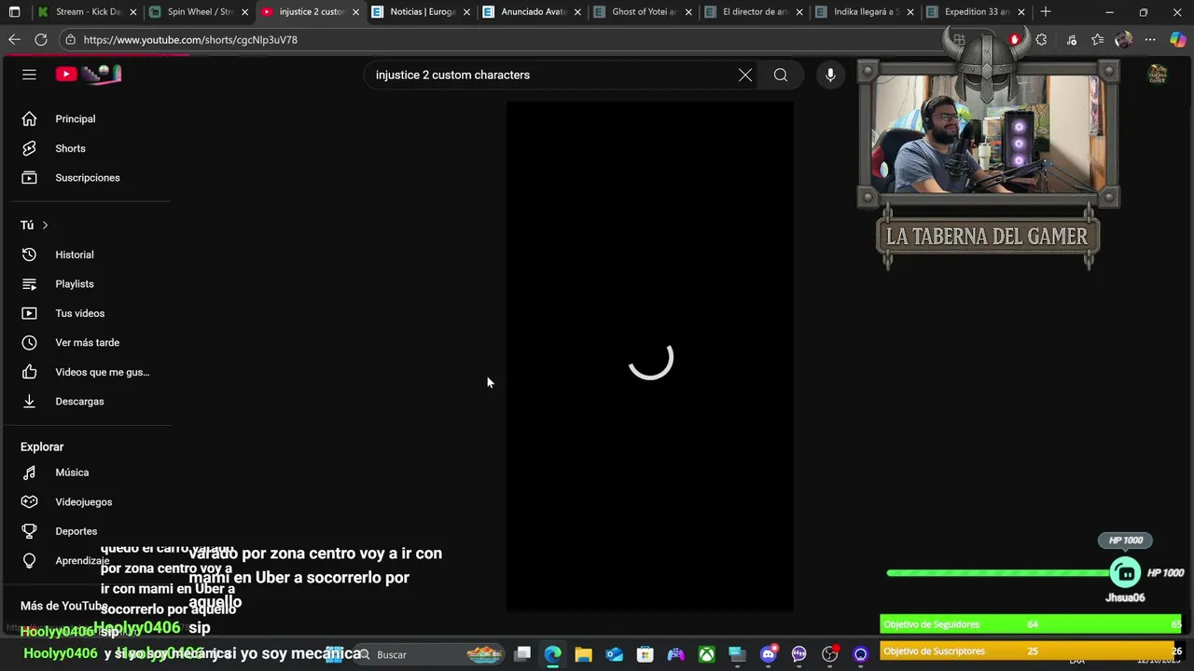
Task: Click the Deportes trophy icon
Action: point(29,531)
